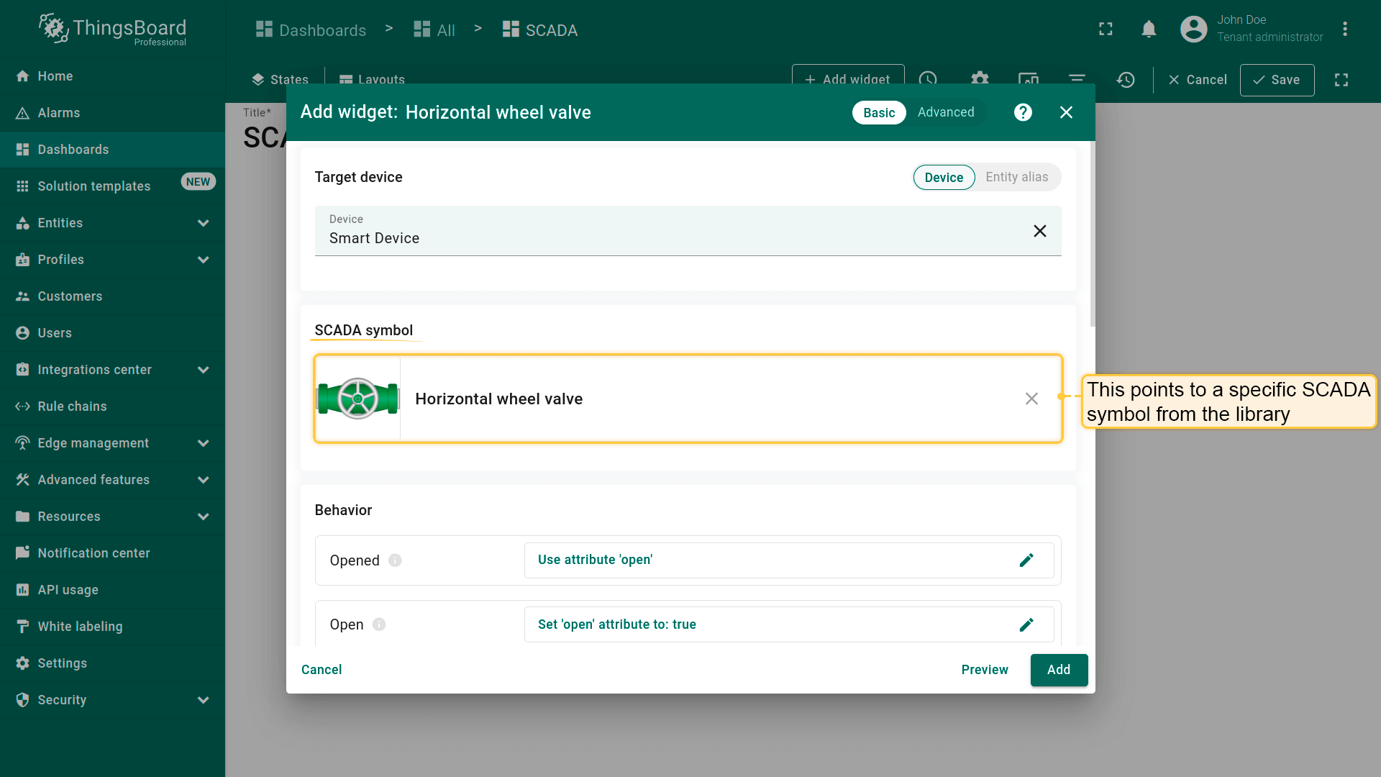Open the help question mark icon

click(1023, 112)
